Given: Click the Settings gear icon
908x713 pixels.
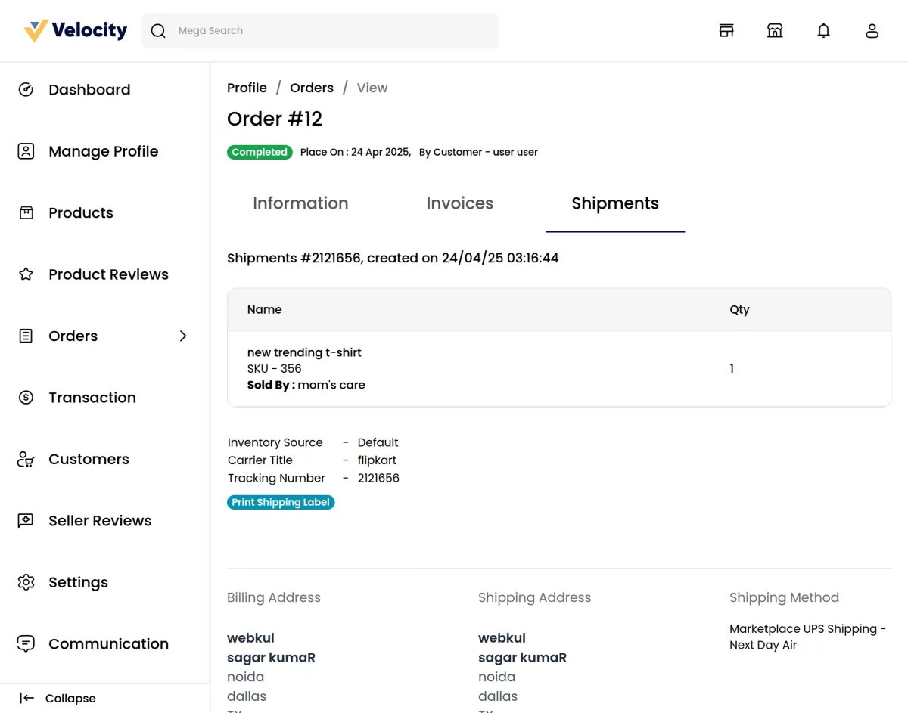Looking at the screenshot, I should tap(26, 582).
